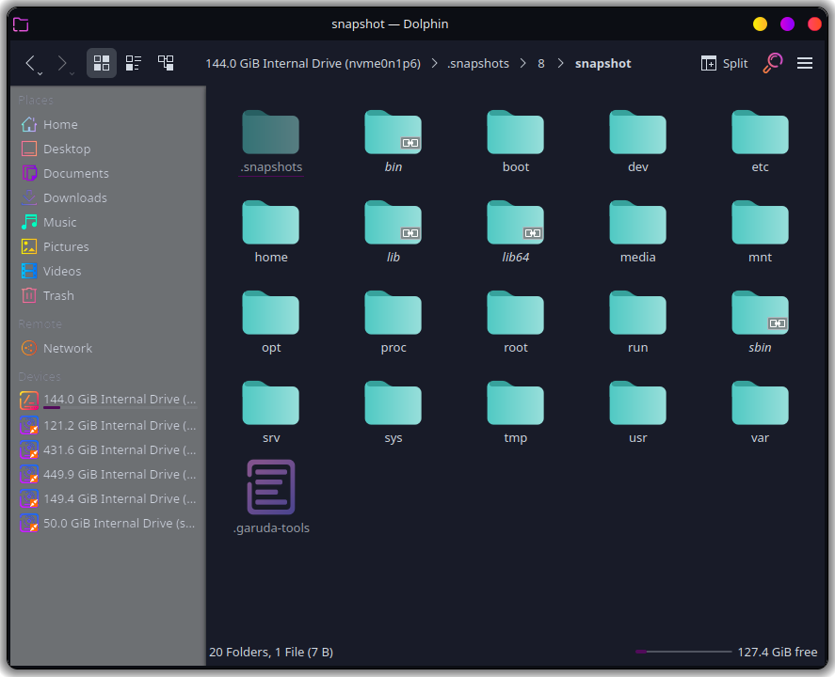Viewport: 835px width, 677px height.
Task: Open Videos in the Places panel
Action: [x=108, y=271]
